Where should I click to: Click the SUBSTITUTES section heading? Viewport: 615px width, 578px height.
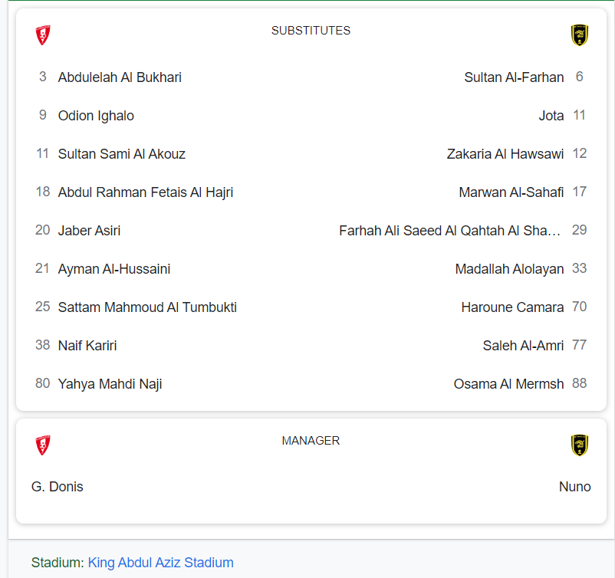click(311, 31)
